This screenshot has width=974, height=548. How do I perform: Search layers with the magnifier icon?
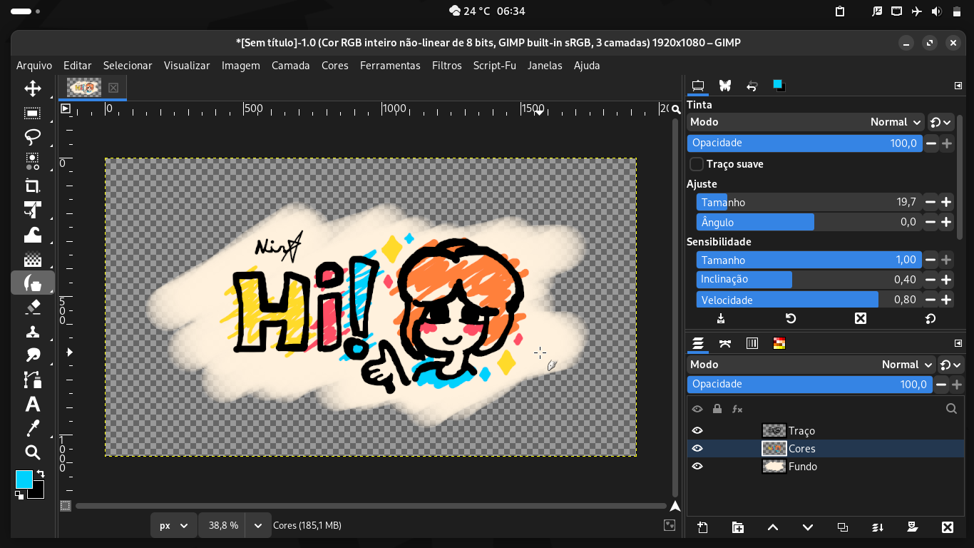point(951,409)
